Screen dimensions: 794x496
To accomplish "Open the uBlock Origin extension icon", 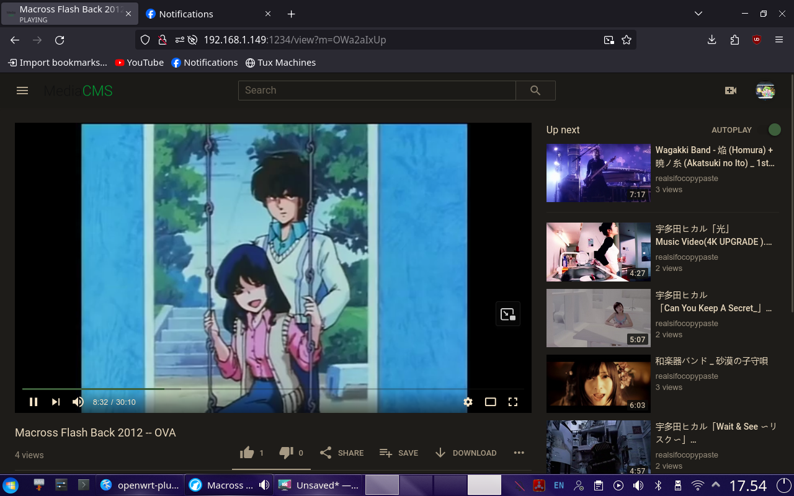I will [x=757, y=40].
